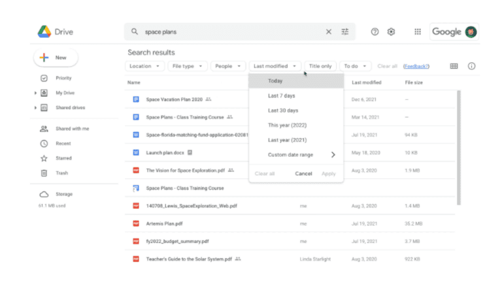Screen dimensions: 502x285
Task: Click the Shared drives sidebar icon
Action: (x=44, y=108)
